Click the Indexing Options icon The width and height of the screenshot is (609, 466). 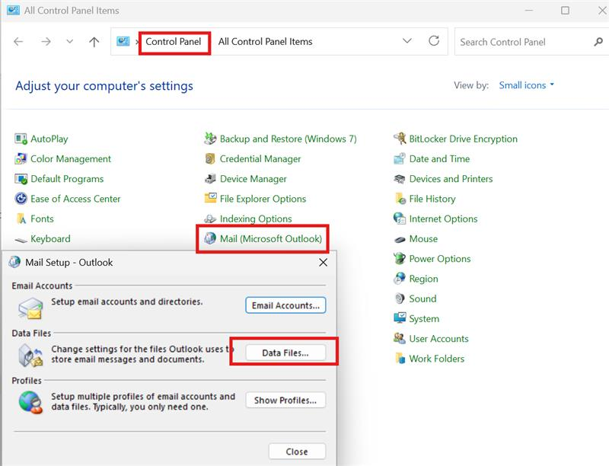(x=210, y=219)
